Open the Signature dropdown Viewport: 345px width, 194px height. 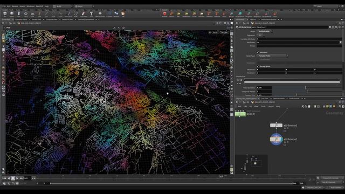tap(260, 35)
